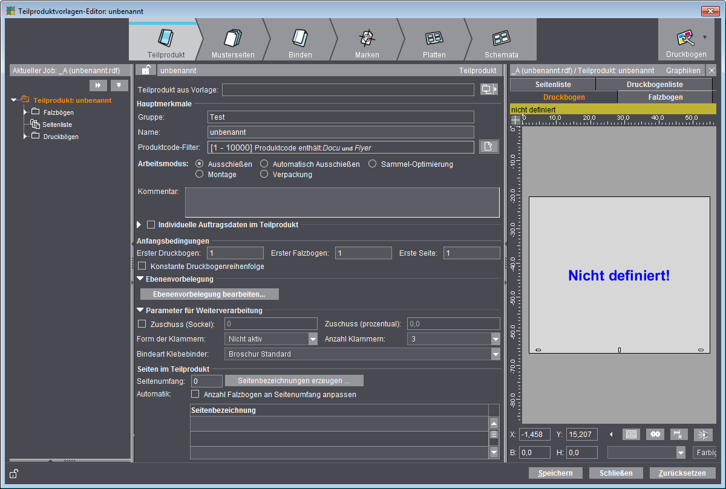Click the unlock padlock icon beside unbenannt
This screenshot has height=489, width=726.
coord(146,70)
